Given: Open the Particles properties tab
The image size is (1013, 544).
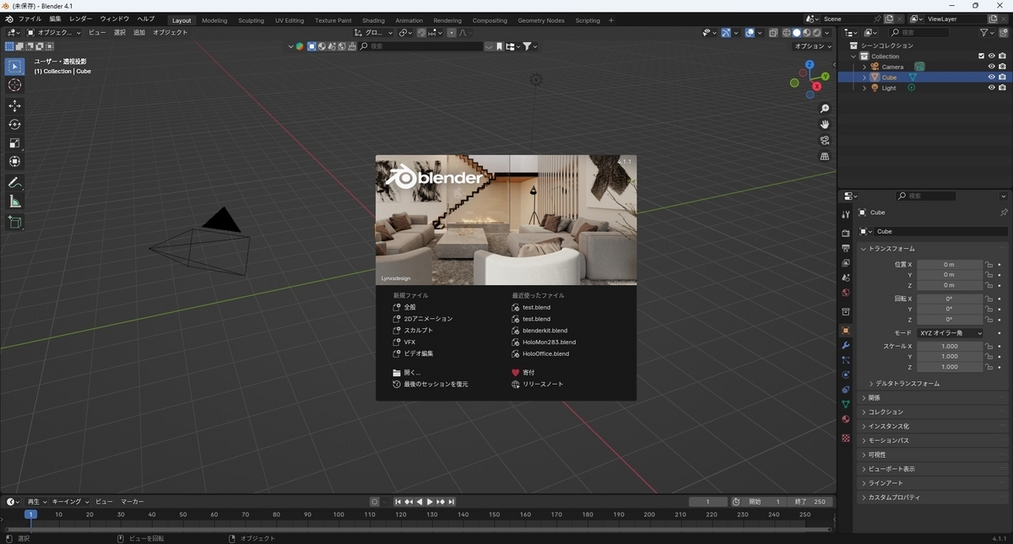Looking at the screenshot, I should (x=845, y=360).
